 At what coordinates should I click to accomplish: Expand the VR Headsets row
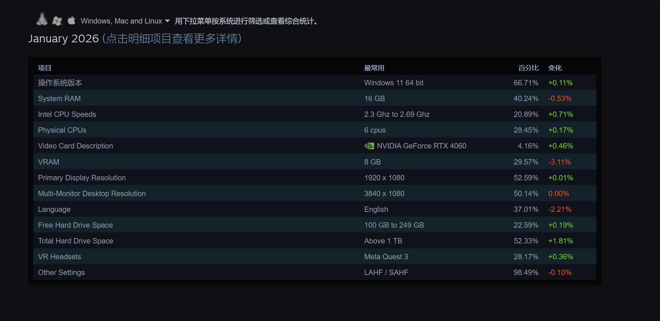(60, 257)
